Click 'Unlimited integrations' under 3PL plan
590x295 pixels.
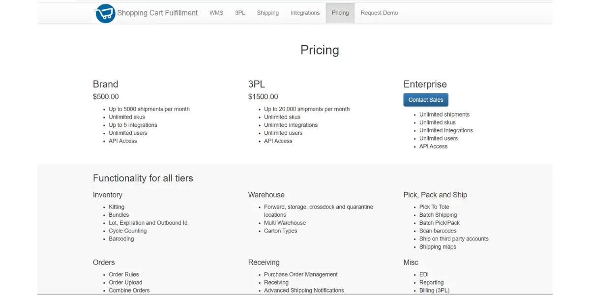291,125
